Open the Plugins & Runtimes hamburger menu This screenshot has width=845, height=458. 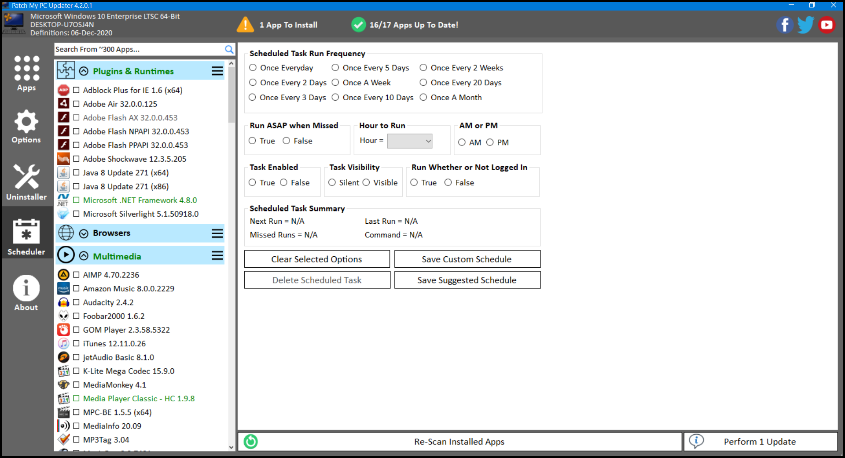tap(217, 71)
